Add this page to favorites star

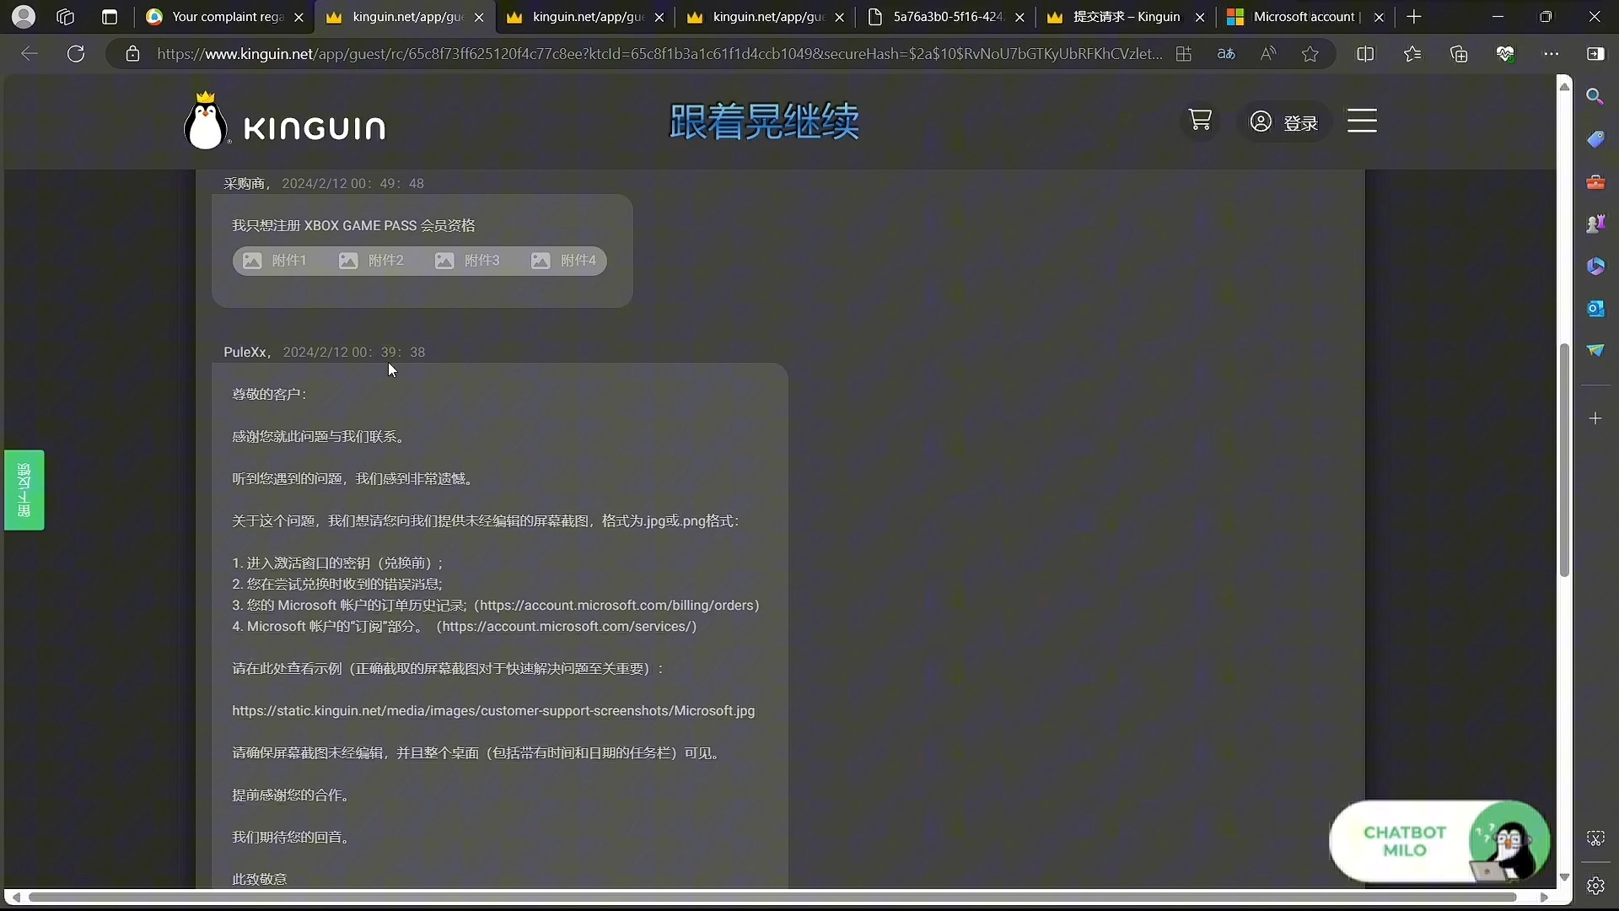pyautogui.click(x=1310, y=54)
